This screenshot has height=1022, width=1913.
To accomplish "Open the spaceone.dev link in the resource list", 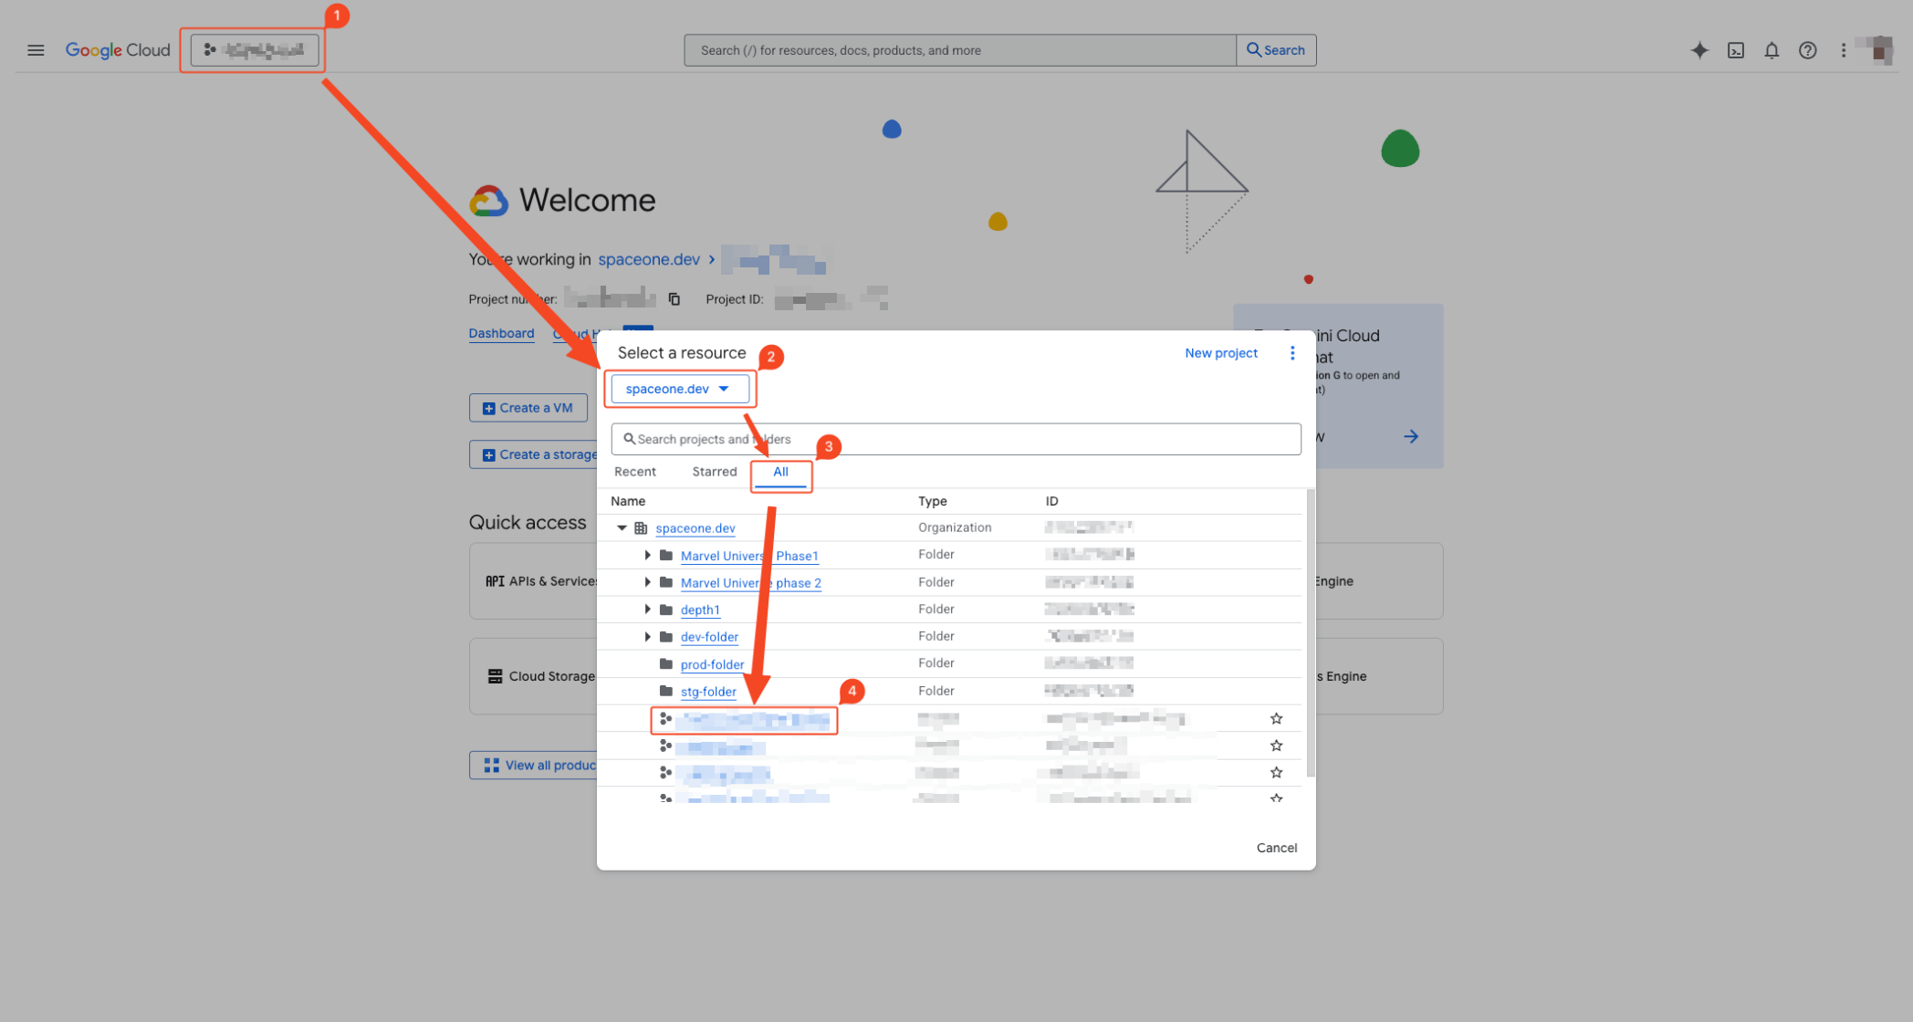I will click(695, 528).
